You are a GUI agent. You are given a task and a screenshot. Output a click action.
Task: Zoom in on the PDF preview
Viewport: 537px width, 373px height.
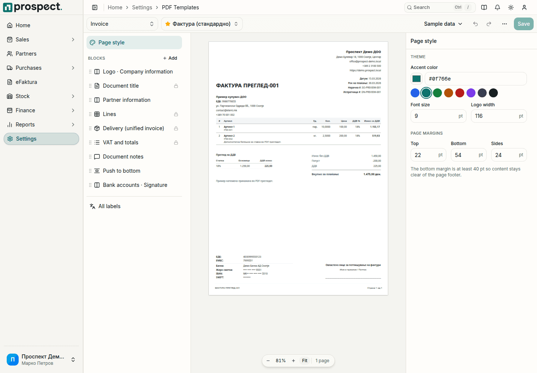293,361
